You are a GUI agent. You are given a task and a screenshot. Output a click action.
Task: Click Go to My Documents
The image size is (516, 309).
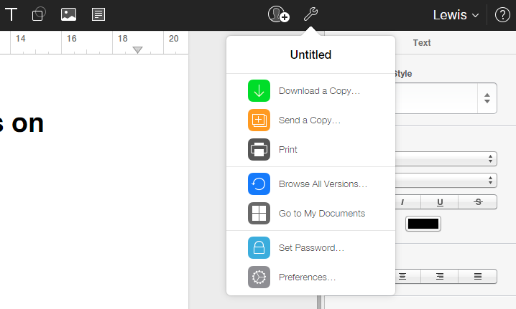[x=321, y=214]
